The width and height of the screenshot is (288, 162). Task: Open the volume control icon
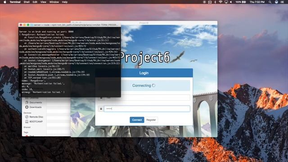[x=231, y=2]
